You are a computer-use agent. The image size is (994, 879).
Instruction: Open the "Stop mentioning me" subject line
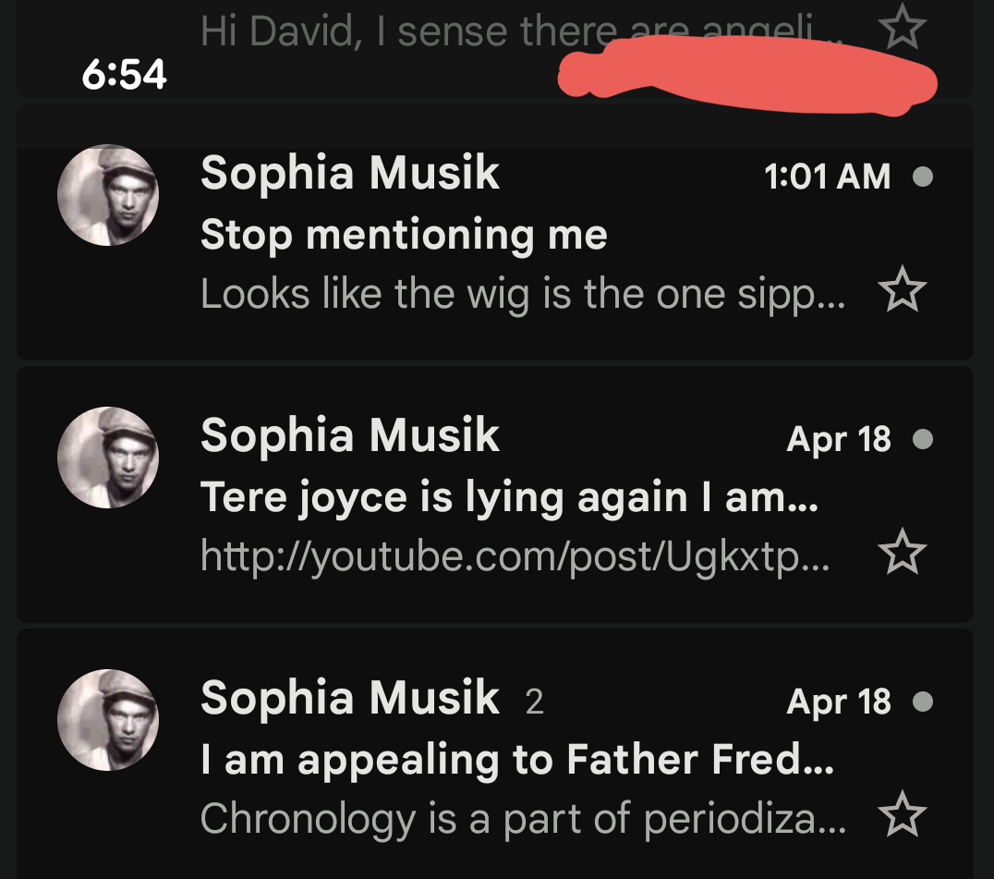(x=404, y=235)
